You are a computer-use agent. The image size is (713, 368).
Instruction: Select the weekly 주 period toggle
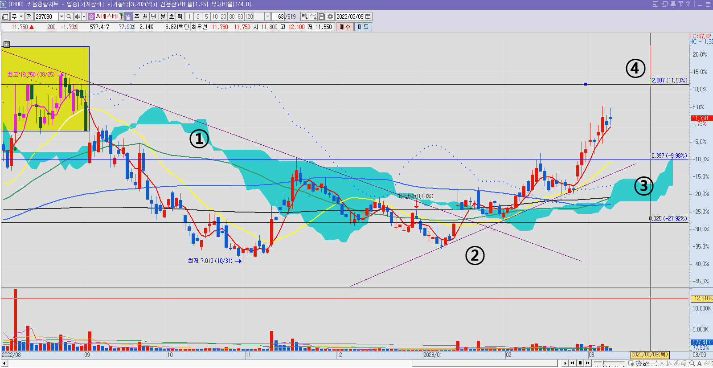137,16
